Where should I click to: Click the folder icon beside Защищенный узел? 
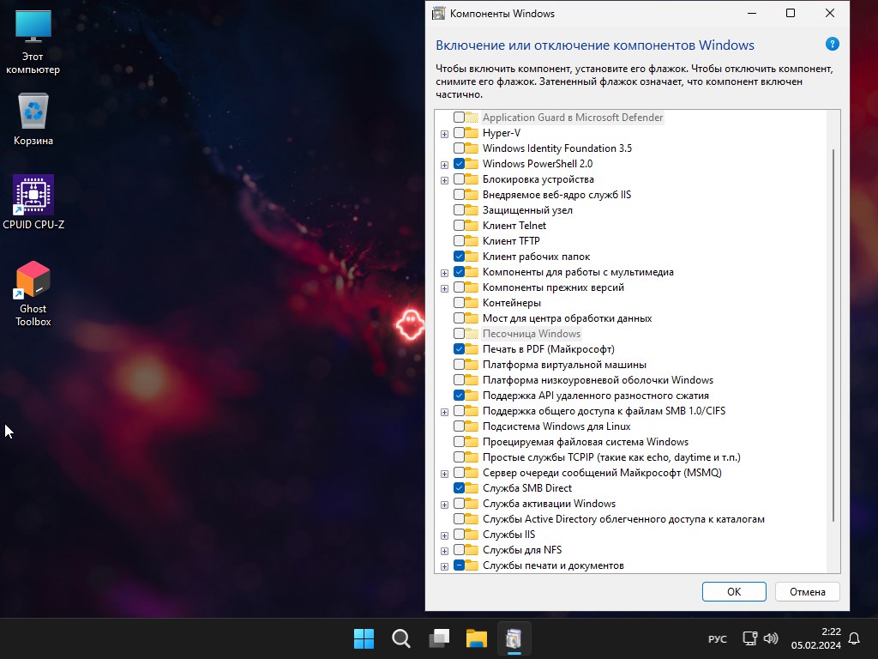pos(472,210)
